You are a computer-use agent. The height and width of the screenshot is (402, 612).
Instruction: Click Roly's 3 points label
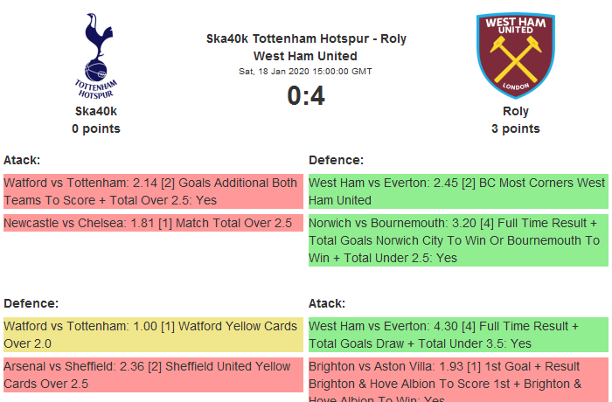(516, 128)
